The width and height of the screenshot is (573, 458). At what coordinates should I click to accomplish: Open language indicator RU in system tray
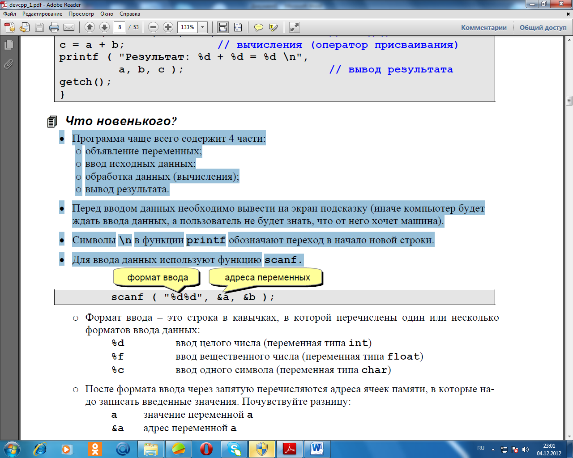click(481, 448)
